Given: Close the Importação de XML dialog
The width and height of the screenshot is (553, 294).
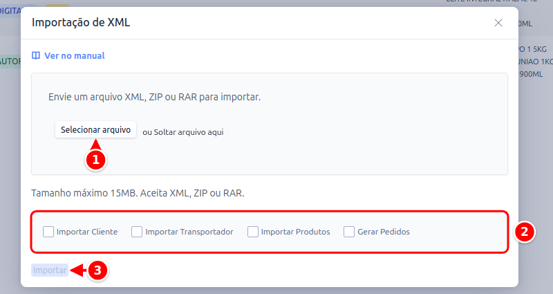Looking at the screenshot, I should (498, 23).
